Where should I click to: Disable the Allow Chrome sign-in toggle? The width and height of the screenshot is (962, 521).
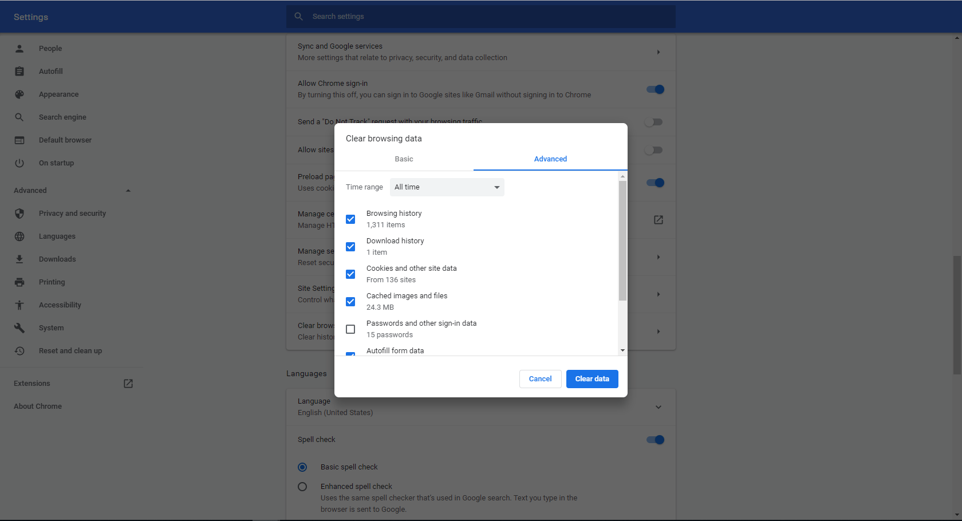(655, 89)
